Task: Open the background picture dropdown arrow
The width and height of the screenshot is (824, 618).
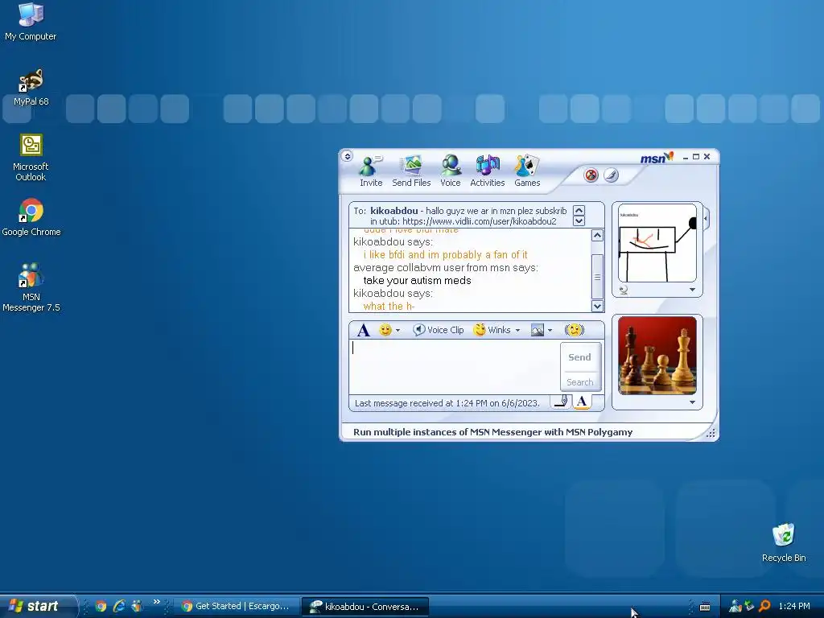Action: (550, 331)
